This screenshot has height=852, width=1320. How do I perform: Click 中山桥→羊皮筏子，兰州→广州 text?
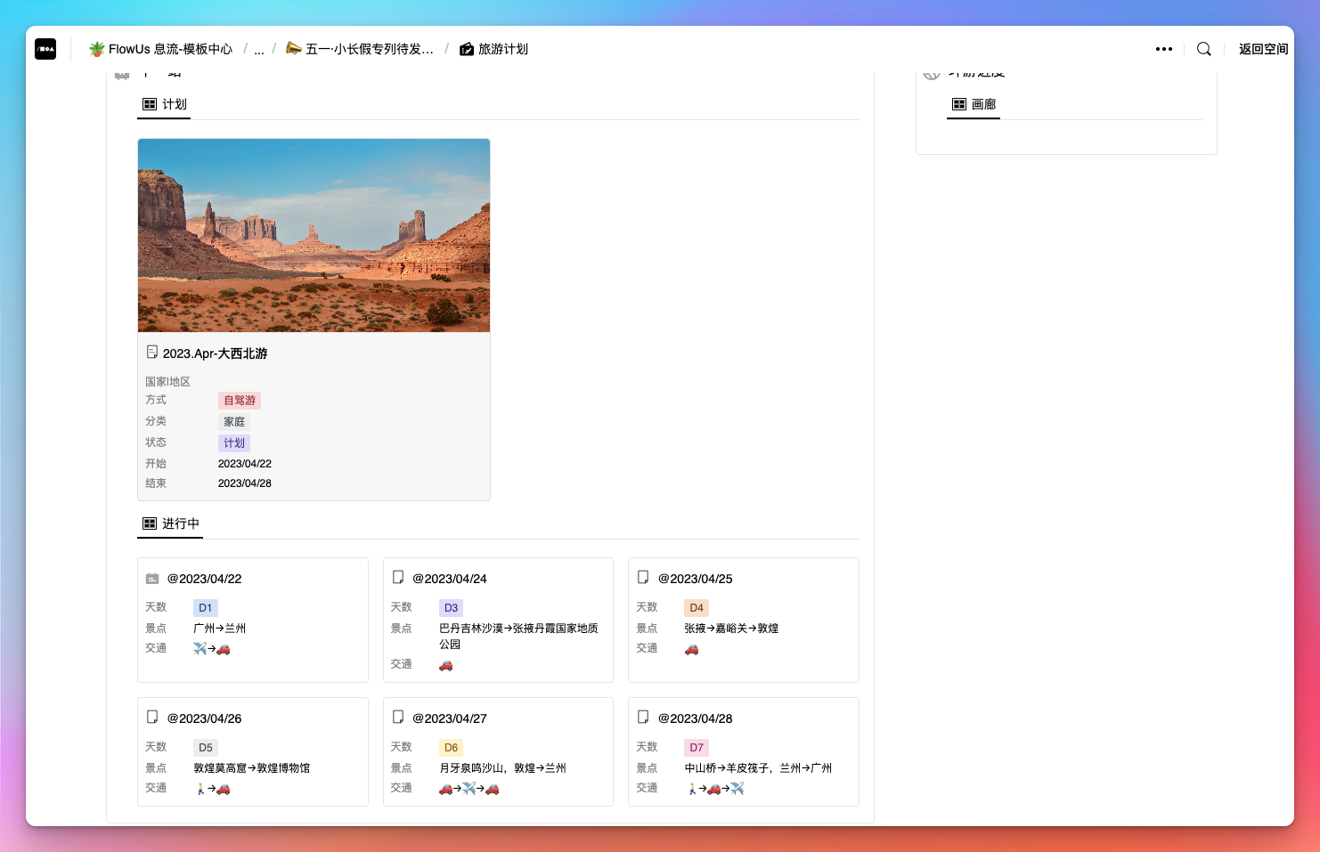click(758, 768)
